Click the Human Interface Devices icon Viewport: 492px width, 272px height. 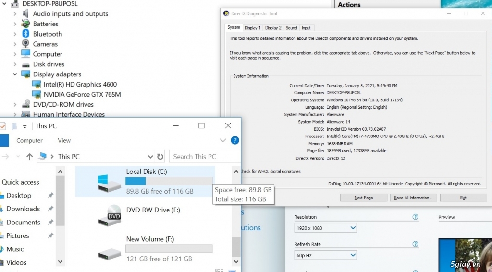26,114
